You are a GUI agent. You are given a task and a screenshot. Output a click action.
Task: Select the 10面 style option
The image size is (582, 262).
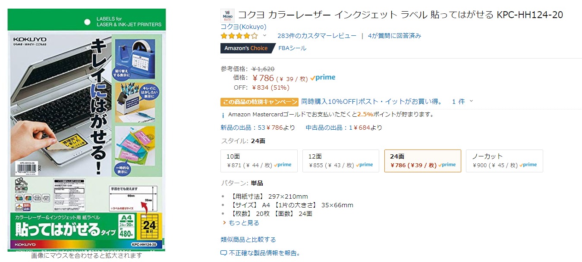pos(259,161)
